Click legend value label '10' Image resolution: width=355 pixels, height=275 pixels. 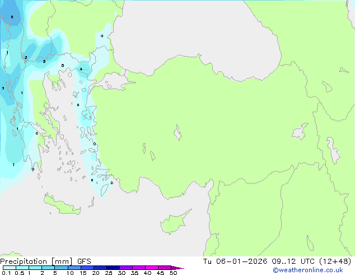(70, 273)
